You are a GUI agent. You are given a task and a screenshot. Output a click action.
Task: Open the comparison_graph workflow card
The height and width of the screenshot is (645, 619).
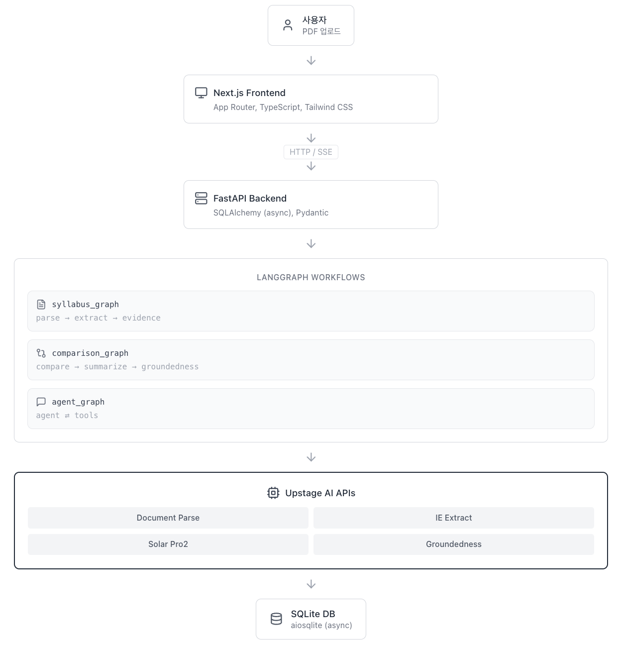point(311,360)
